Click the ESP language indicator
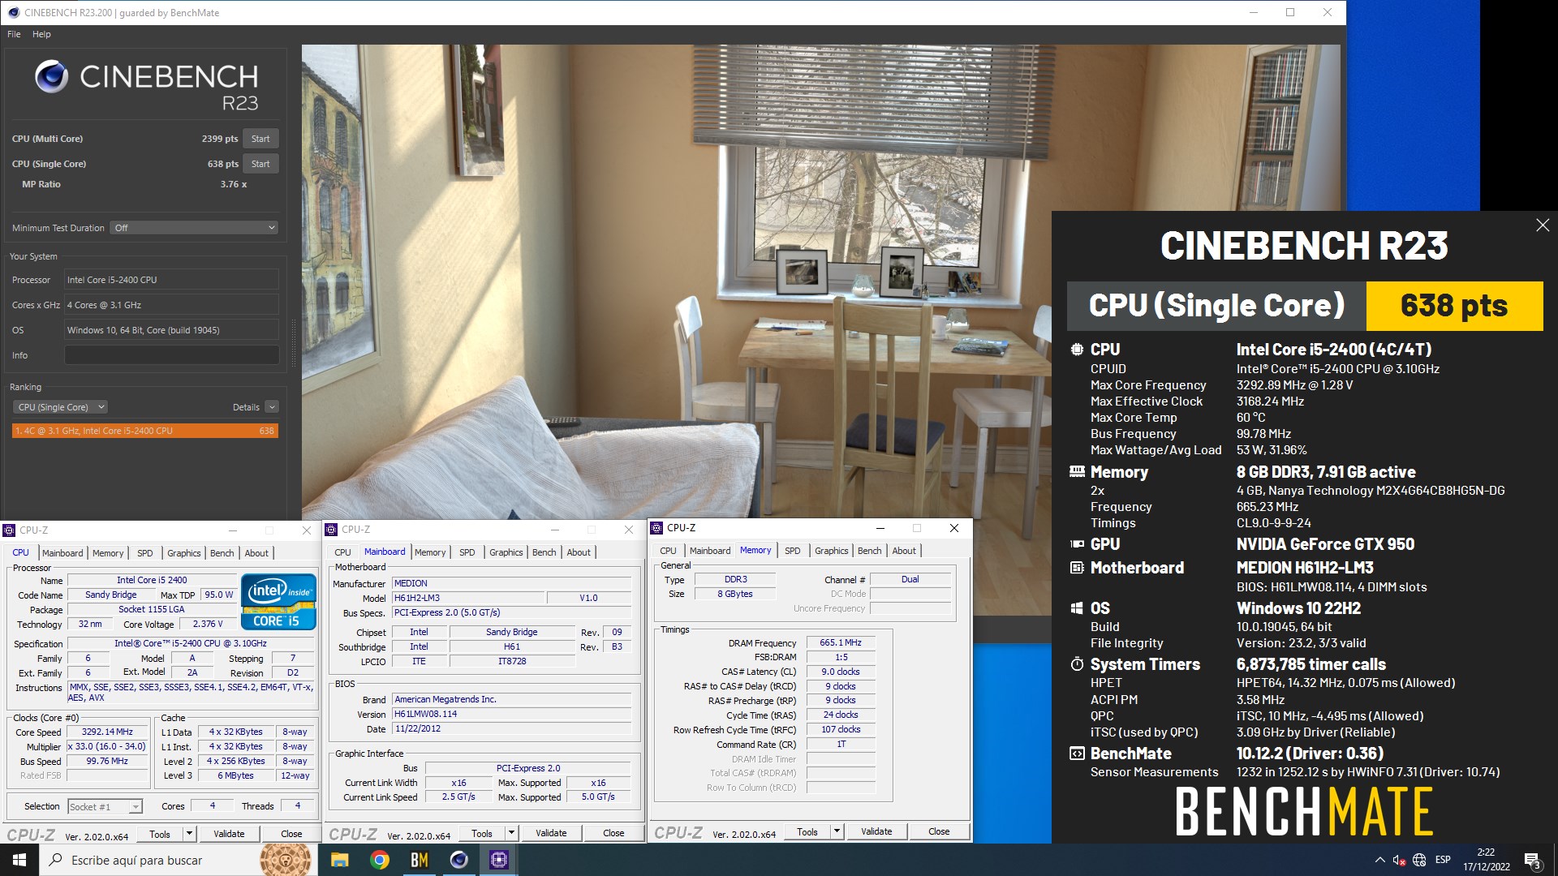This screenshot has height=876, width=1558. 1443,860
